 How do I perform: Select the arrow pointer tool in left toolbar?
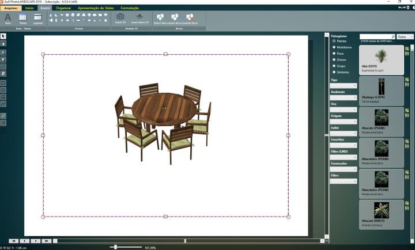3,36
